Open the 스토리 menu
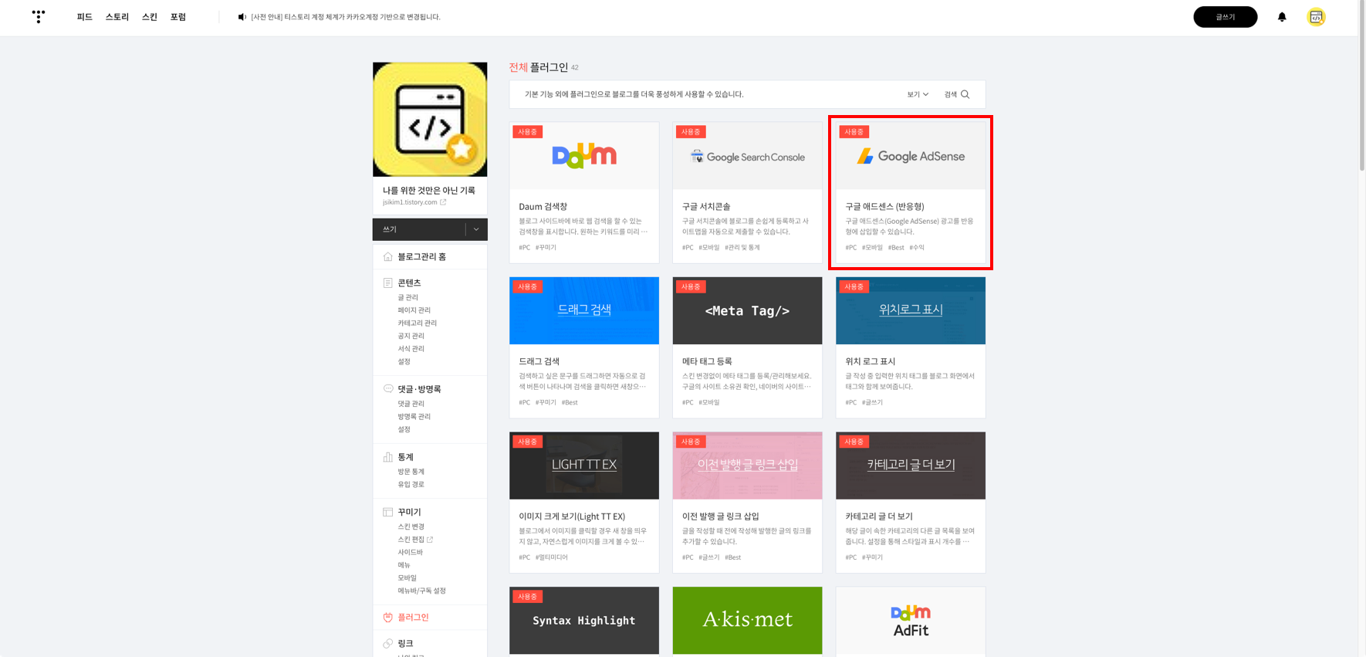The height and width of the screenshot is (657, 1366). [x=117, y=17]
